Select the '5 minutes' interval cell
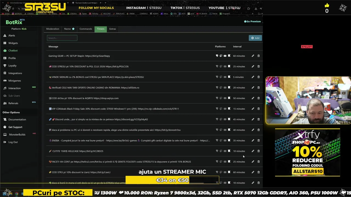 pyautogui.click(x=238, y=77)
